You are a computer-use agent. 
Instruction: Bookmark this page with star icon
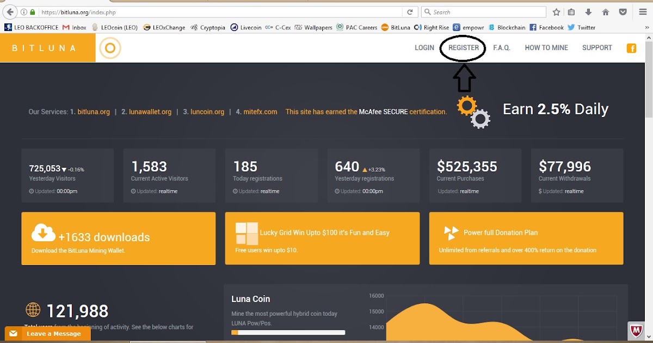tap(556, 12)
